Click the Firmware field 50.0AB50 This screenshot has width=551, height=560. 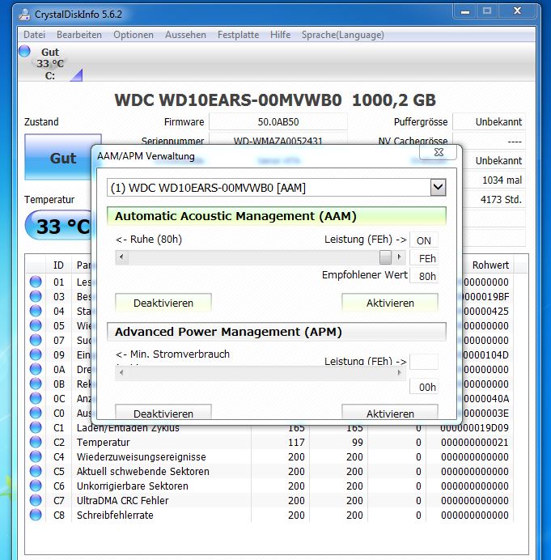(278, 121)
